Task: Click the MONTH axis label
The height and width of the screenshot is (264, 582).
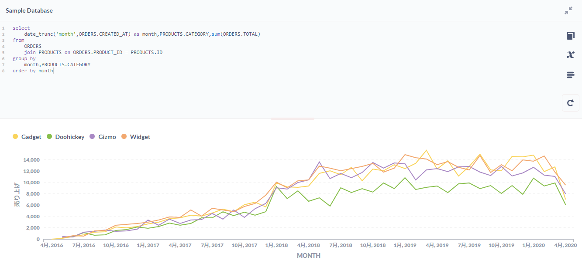Action: pyautogui.click(x=308, y=255)
